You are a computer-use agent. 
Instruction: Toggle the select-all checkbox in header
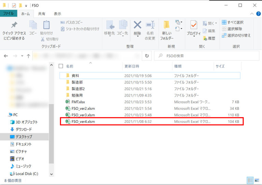tap(61, 66)
